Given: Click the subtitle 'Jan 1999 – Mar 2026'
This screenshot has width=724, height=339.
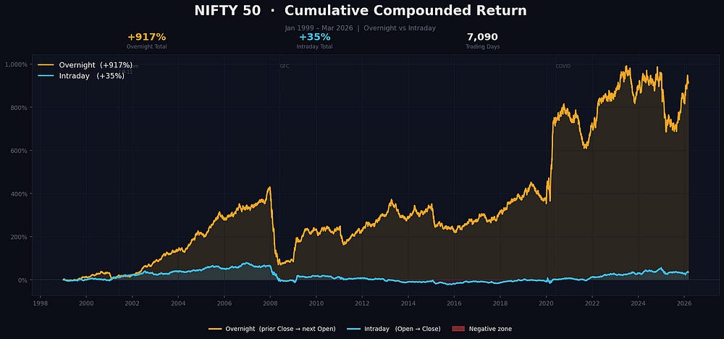Looking at the screenshot, I should [x=319, y=28].
